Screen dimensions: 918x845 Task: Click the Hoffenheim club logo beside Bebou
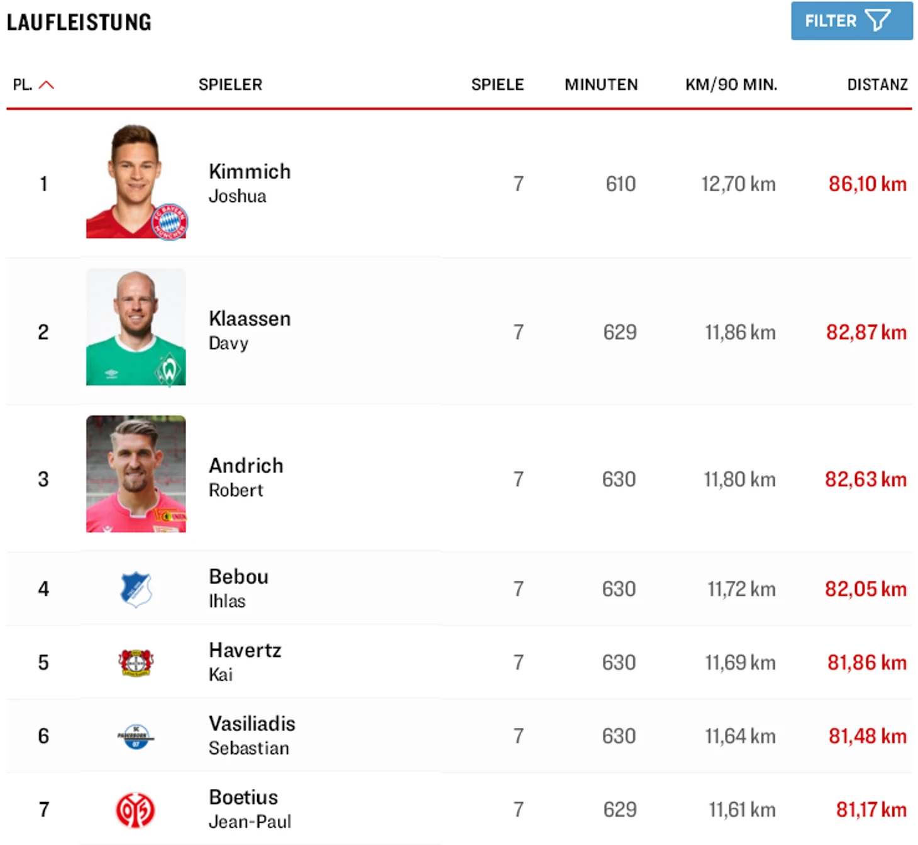click(136, 589)
